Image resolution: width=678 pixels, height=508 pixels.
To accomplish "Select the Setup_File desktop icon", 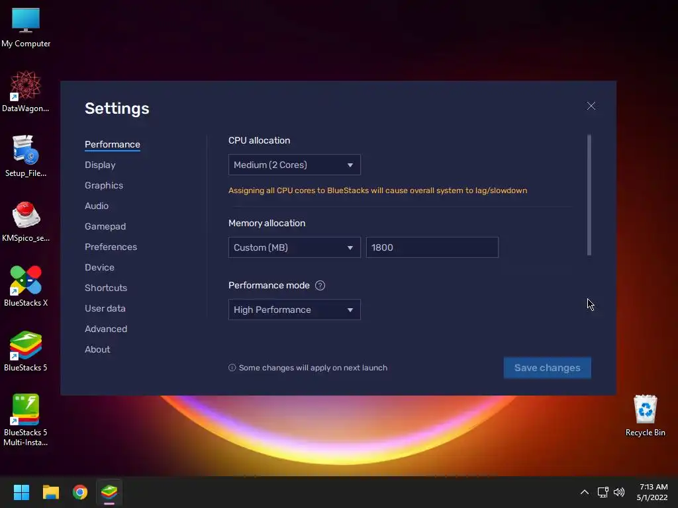I will [x=26, y=156].
